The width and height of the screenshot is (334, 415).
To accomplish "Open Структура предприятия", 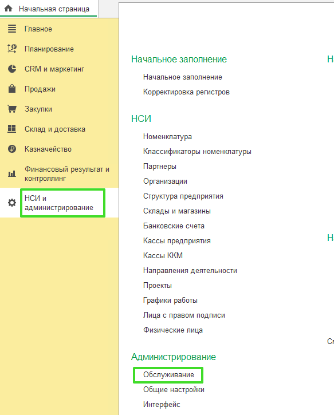I will click(183, 196).
